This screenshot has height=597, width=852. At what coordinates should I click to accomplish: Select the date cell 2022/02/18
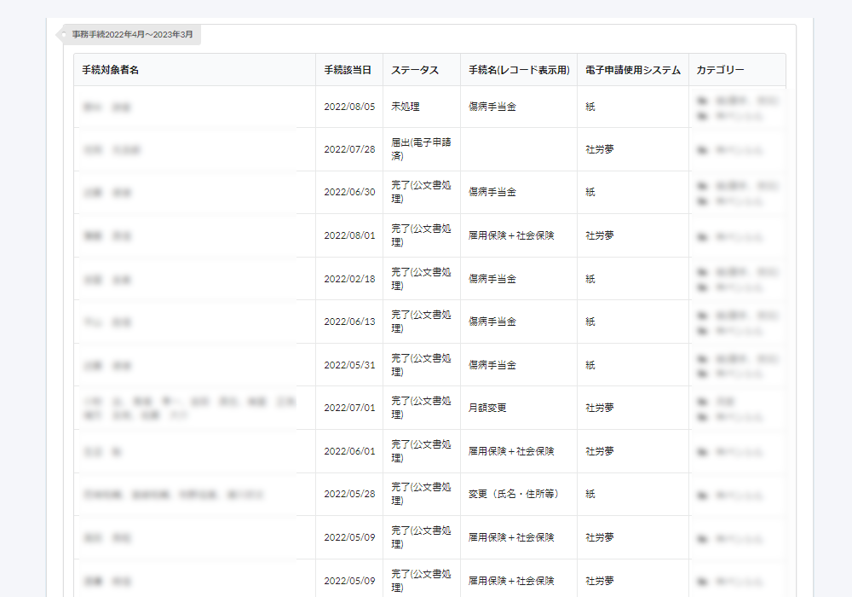[x=349, y=279]
